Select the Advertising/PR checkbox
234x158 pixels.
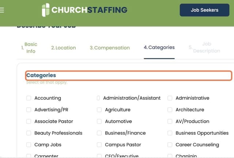coord(29,110)
